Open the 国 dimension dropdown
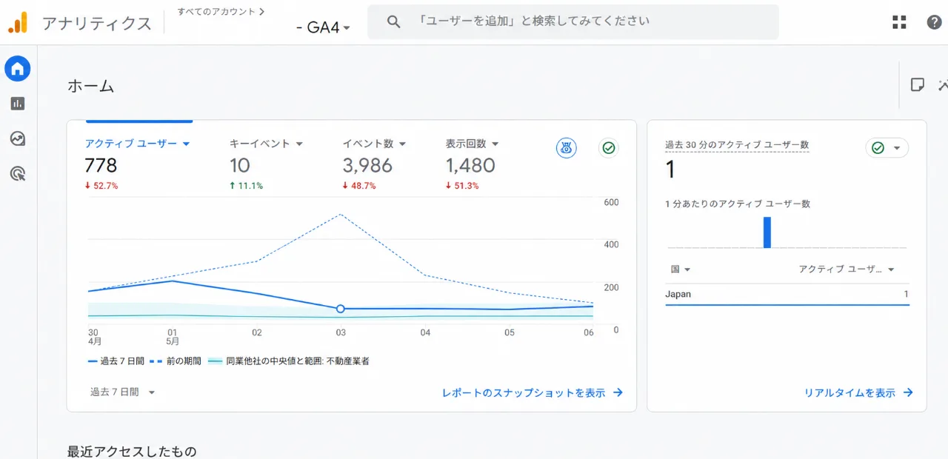The height and width of the screenshot is (459, 948). tap(681, 269)
